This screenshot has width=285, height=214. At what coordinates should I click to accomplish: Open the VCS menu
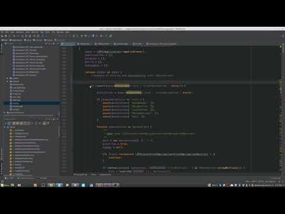pos(53,32)
